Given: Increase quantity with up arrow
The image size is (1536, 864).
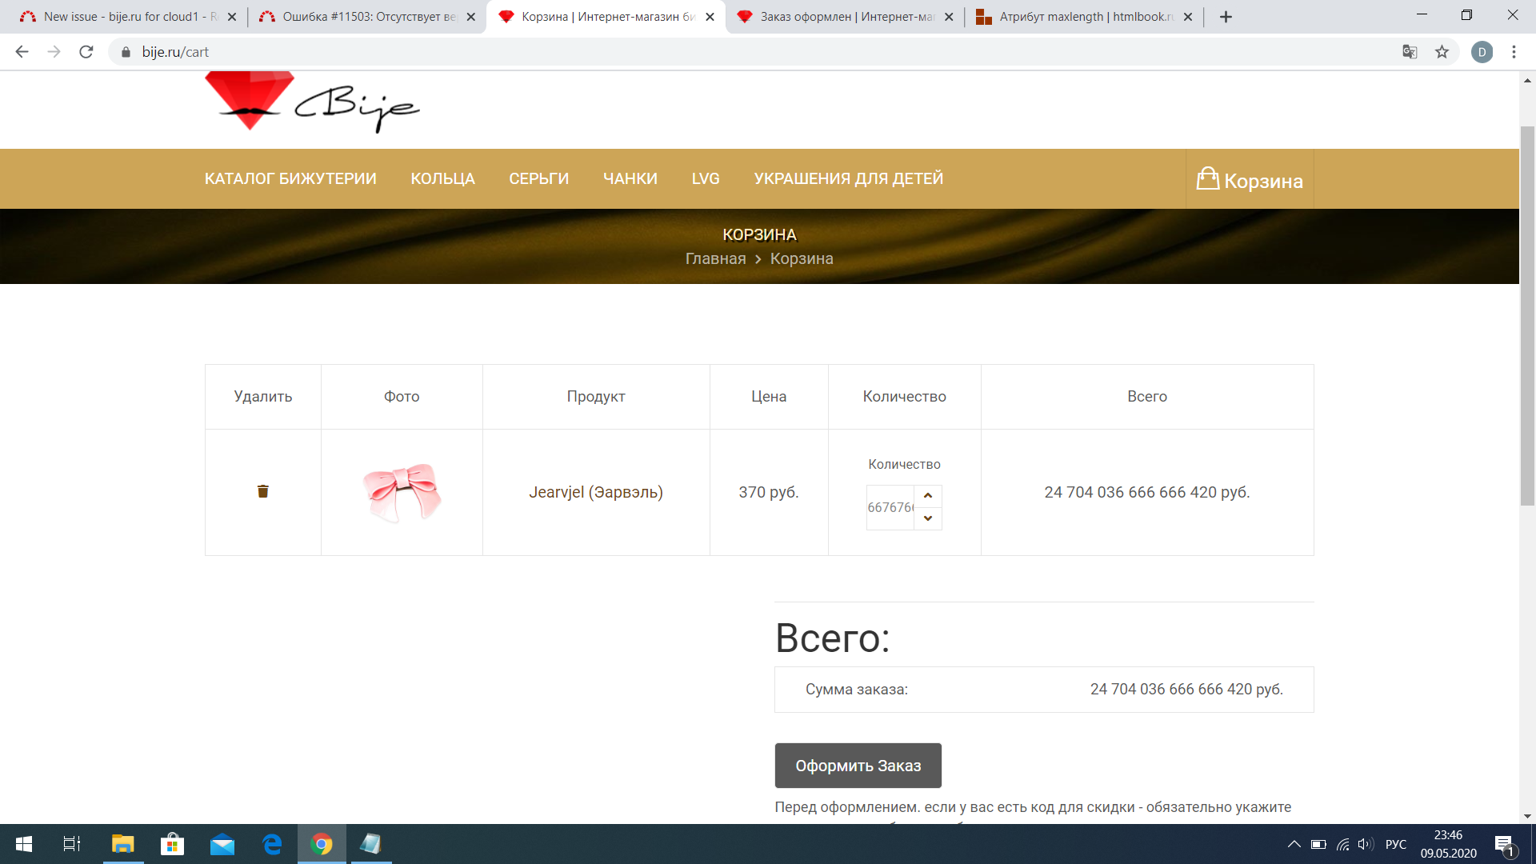Looking at the screenshot, I should pos(928,496).
